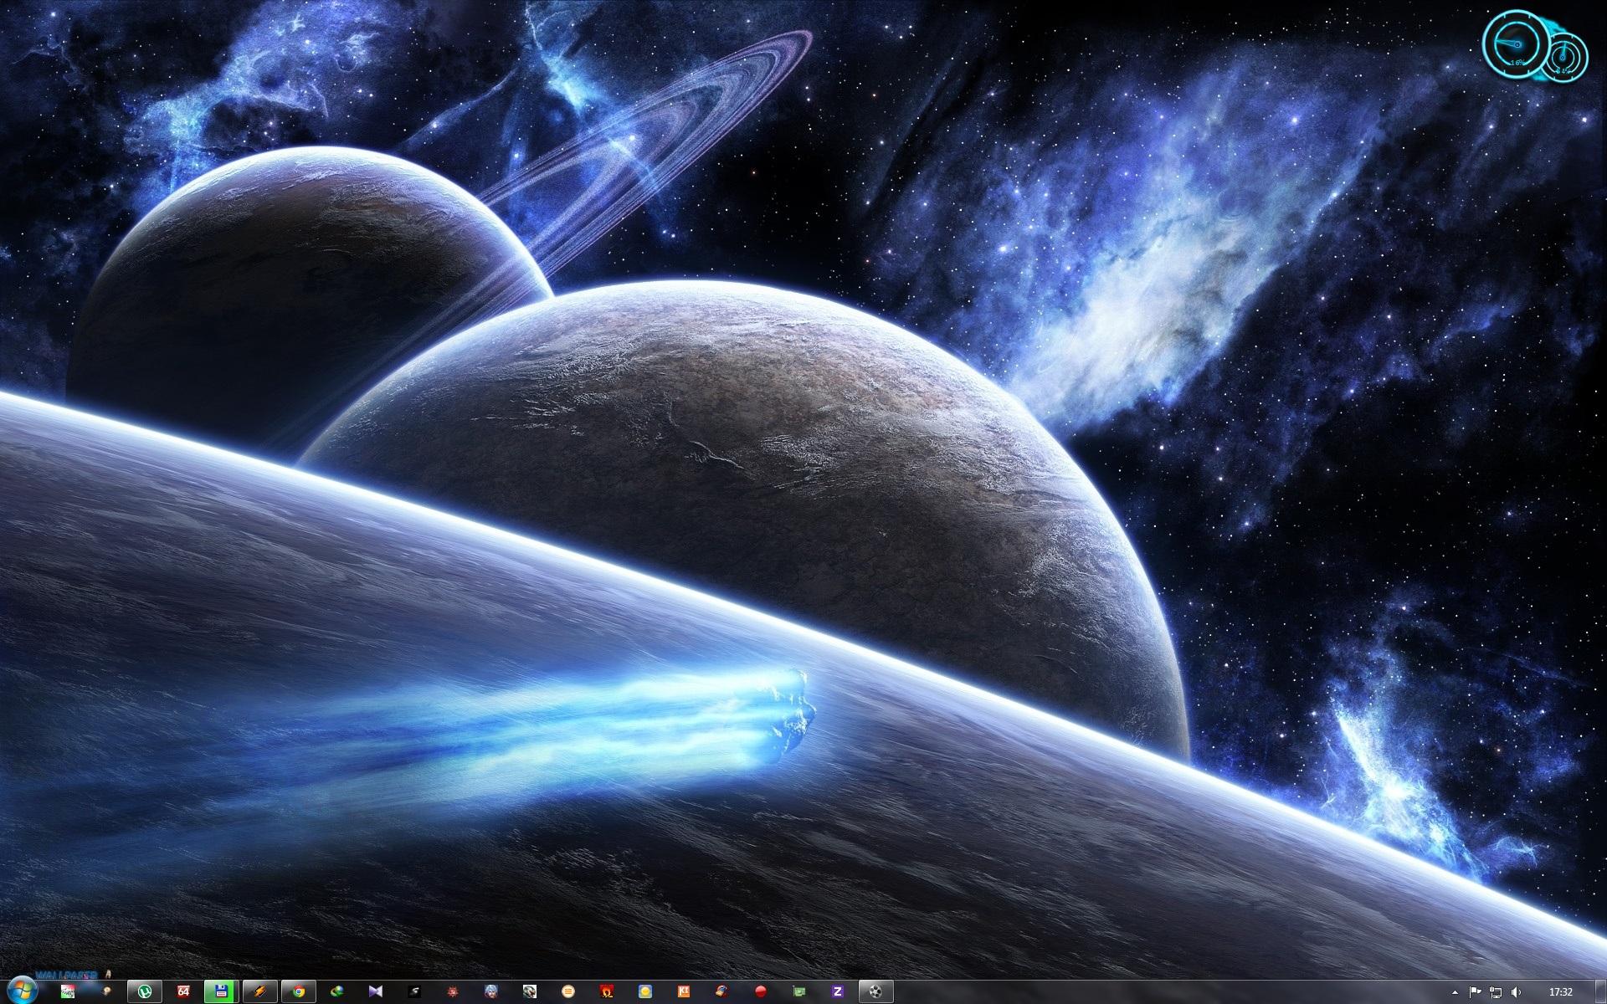Open Visual Studio from the taskbar
Image resolution: width=1607 pixels, height=1004 pixels.
pos(376,992)
